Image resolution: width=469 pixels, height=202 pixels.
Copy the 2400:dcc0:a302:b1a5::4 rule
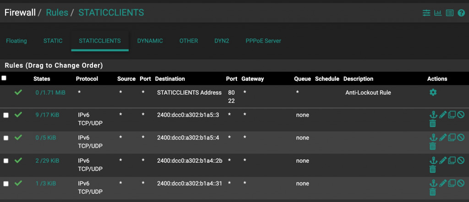coord(452,137)
